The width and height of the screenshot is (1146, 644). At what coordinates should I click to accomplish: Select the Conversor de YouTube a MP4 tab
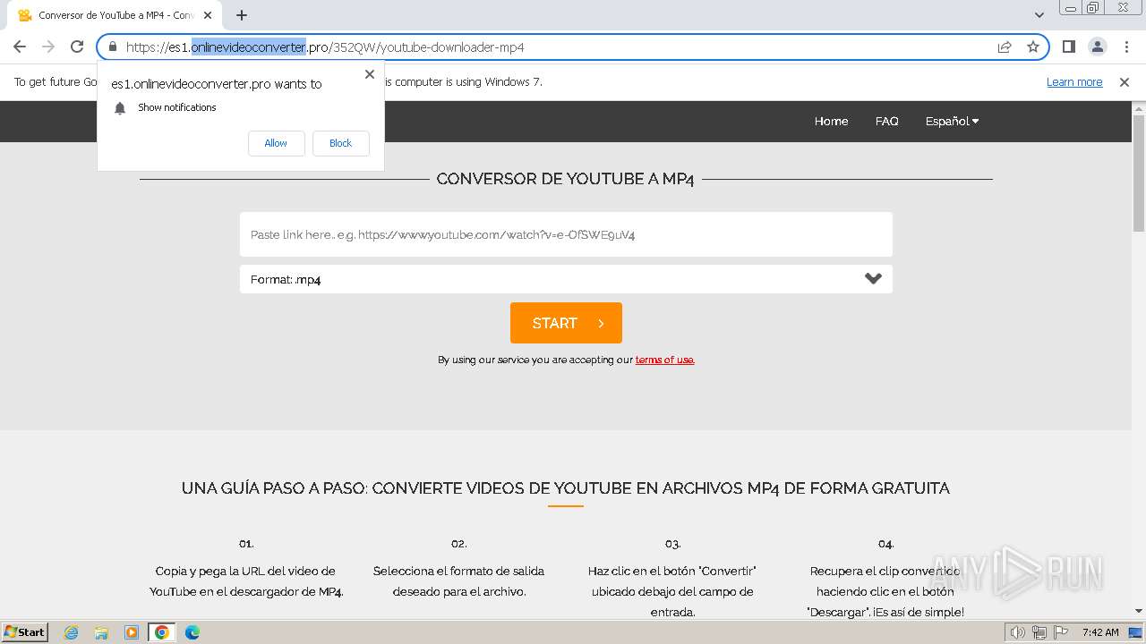115,15
